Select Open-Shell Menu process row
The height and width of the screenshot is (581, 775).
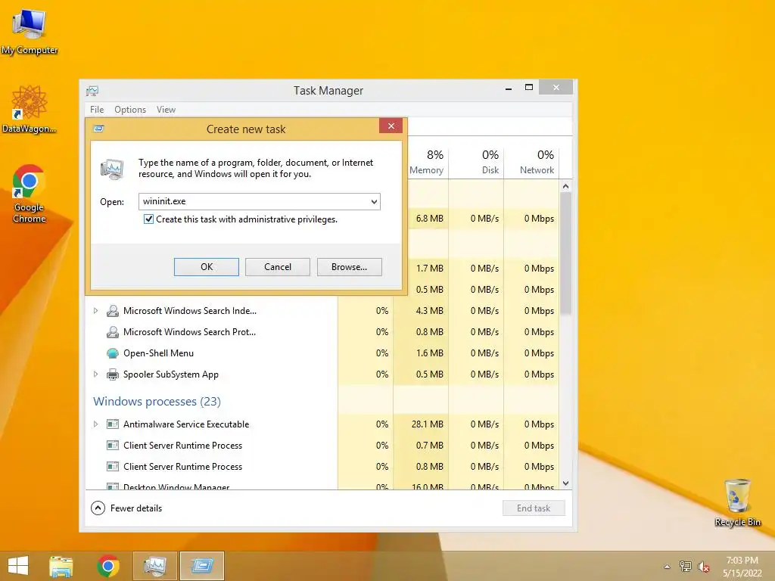pos(322,353)
